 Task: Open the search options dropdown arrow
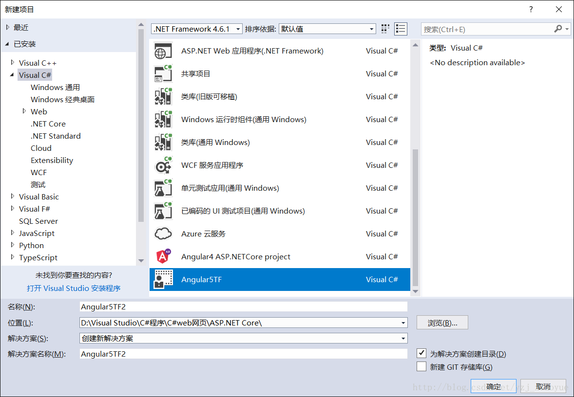click(567, 29)
